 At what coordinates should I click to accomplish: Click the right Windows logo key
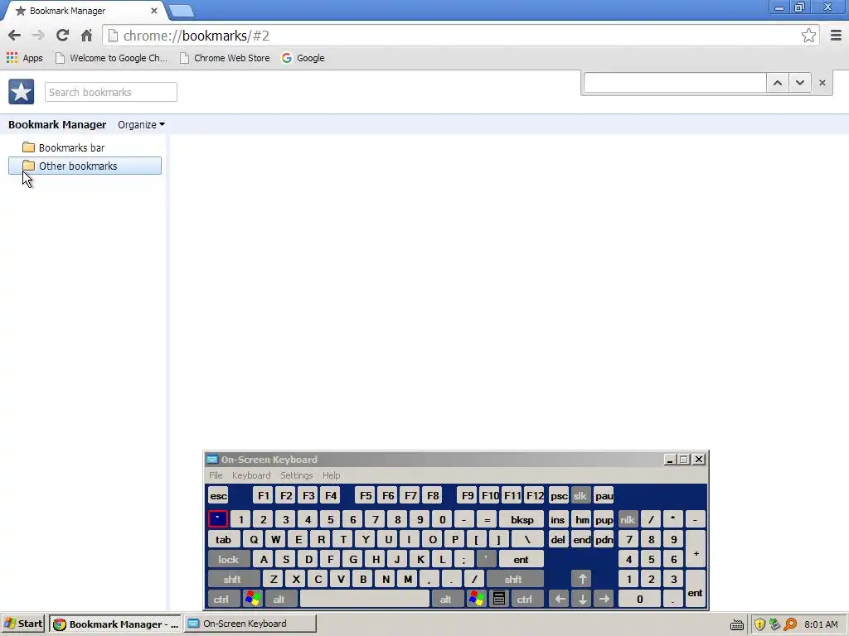coord(477,600)
